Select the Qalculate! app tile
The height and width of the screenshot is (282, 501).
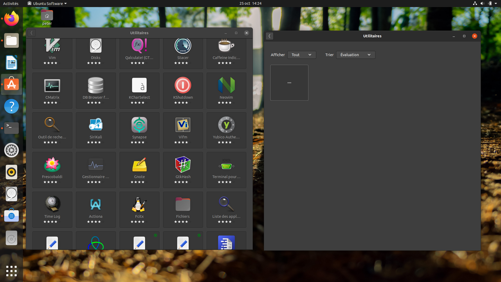coord(139,54)
